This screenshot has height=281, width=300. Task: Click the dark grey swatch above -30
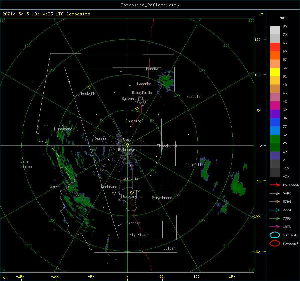[275, 172]
